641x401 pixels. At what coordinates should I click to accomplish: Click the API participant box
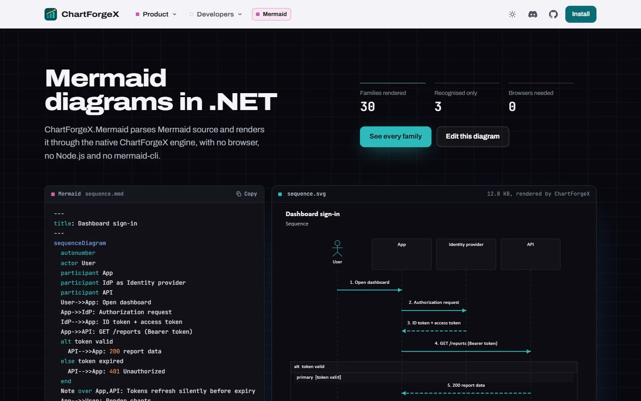(x=531, y=254)
